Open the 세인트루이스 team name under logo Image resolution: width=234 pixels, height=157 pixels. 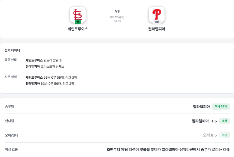click(x=78, y=29)
